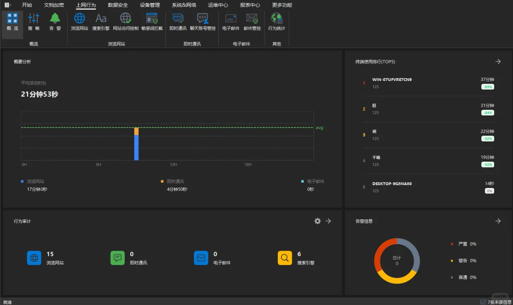The width and height of the screenshot is (513, 305).
Task: Open the 搜索引擎 audit tile showing 6
Action: (297, 258)
